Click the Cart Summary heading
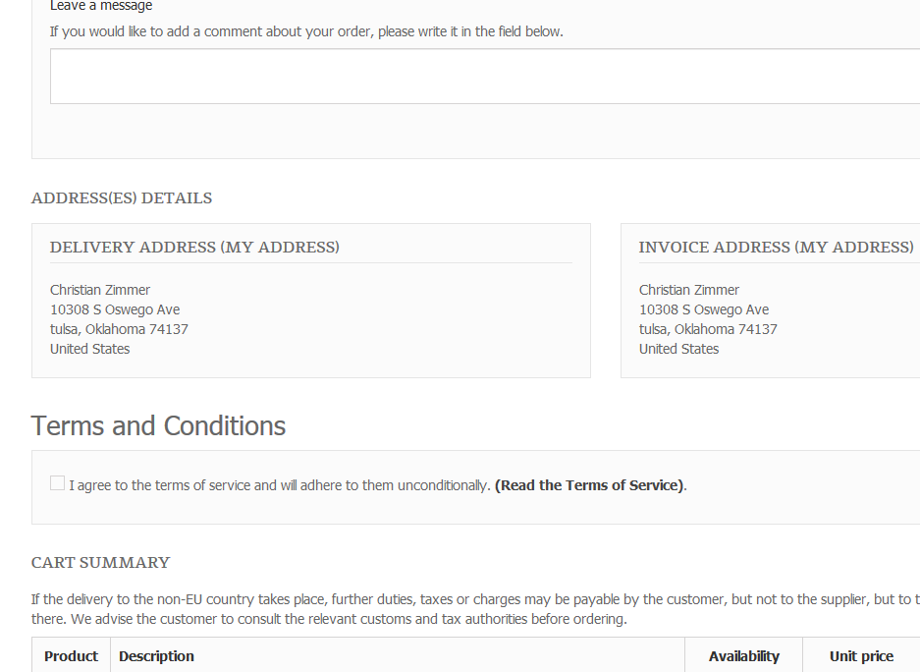The height and width of the screenshot is (672, 920). pyautogui.click(x=100, y=563)
